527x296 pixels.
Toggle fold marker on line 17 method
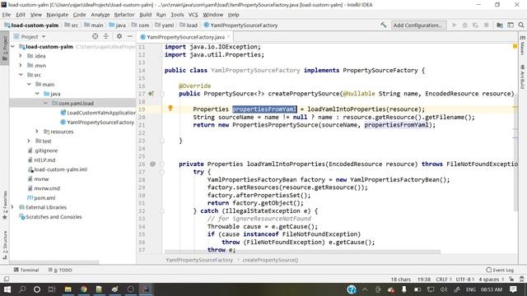(161, 94)
